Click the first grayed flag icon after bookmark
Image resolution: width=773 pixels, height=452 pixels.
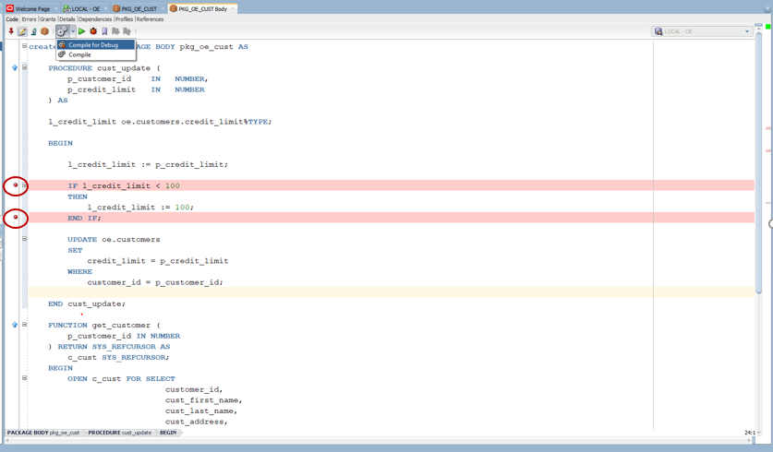pos(115,31)
